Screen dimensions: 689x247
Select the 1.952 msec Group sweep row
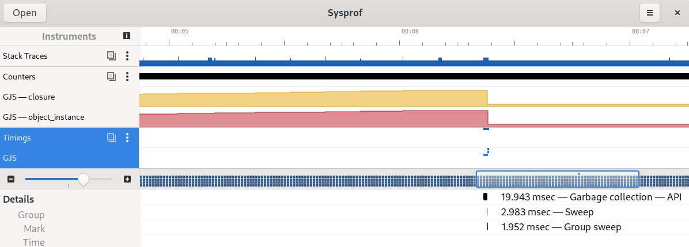coord(414,227)
